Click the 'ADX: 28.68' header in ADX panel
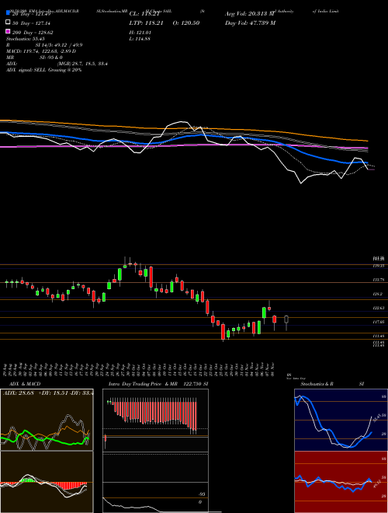Screen dimensions: 388x513 pos(19,393)
